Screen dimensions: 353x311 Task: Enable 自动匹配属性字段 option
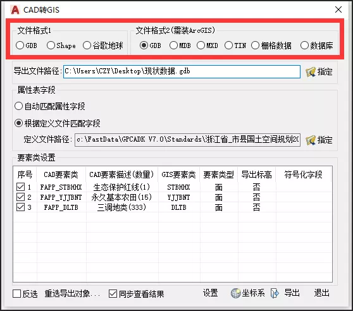[x=18, y=106]
